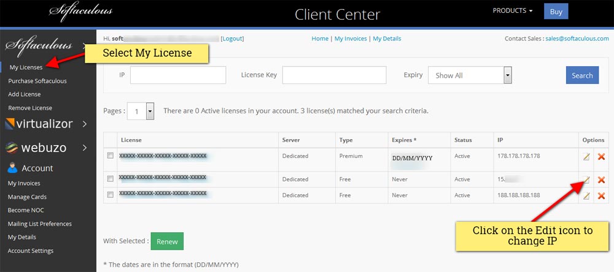The height and width of the screenshot is (272, 614).
Task: Delete the license with IP 178.178.178.178
Action: 601,157
